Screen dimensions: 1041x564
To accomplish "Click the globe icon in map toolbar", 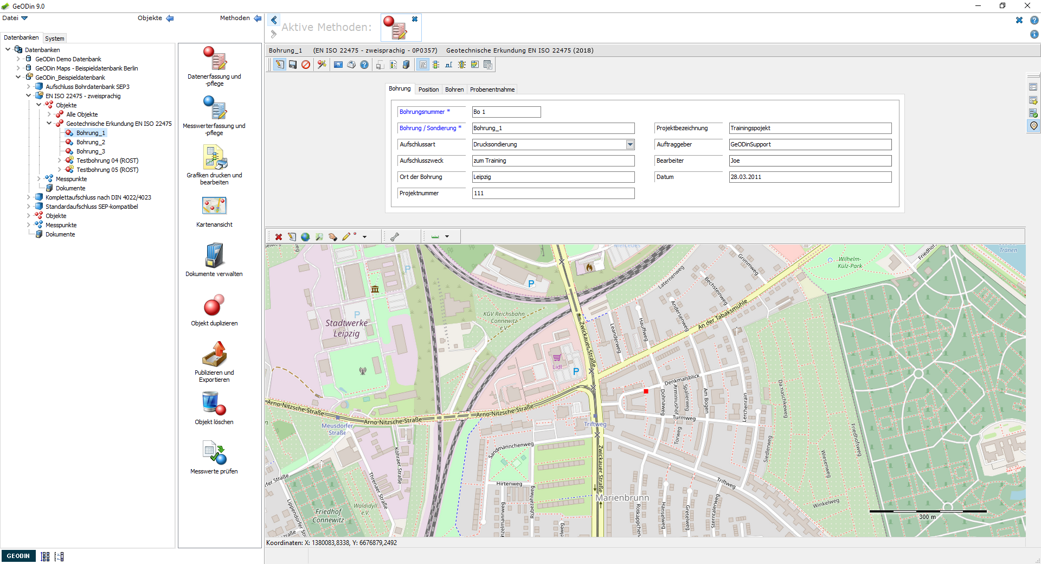I will [x=306, y=237].
